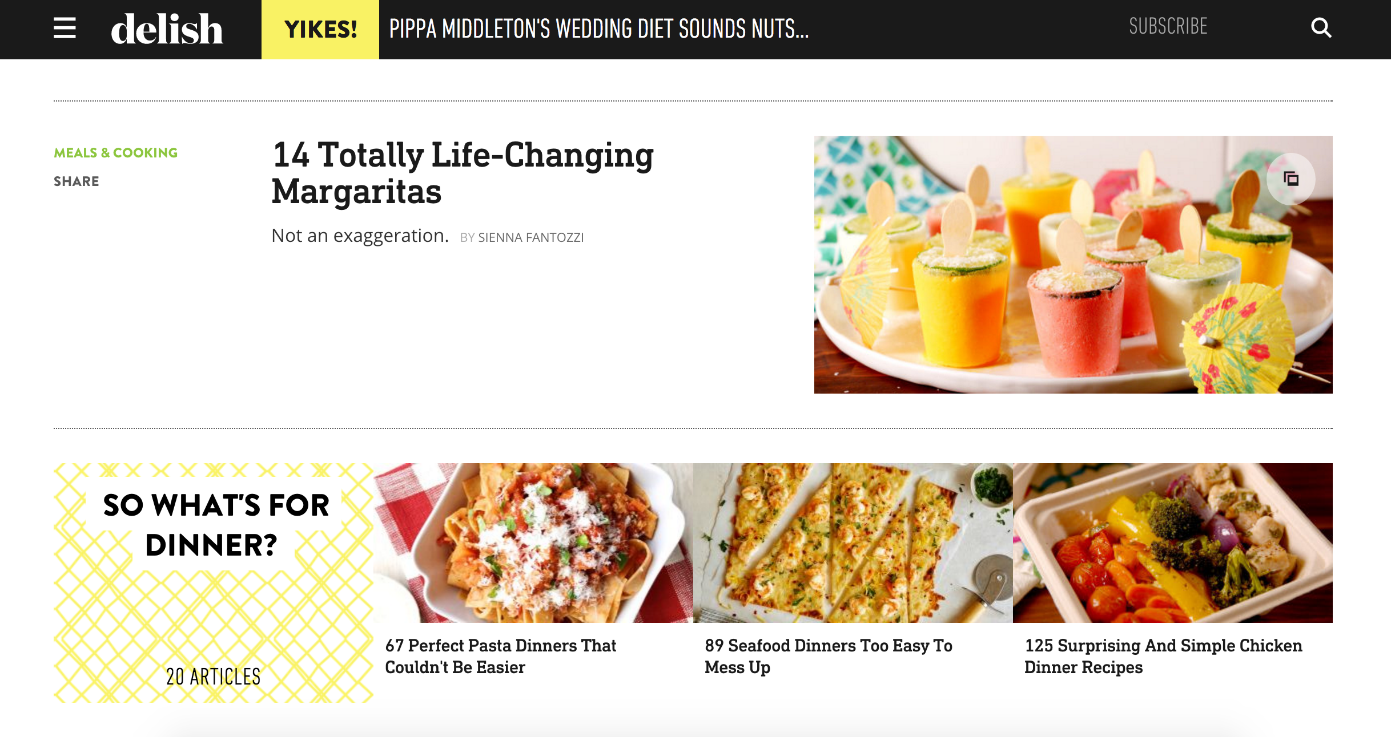Viewport: 1391px width, 737px height.
Task: Open the 89 Seafood Dinners link
Action: pyautogui.click(x=828, y=656)
